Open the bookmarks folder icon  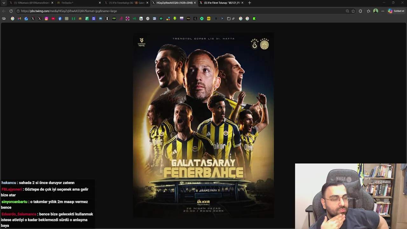[x=229, y=18]
